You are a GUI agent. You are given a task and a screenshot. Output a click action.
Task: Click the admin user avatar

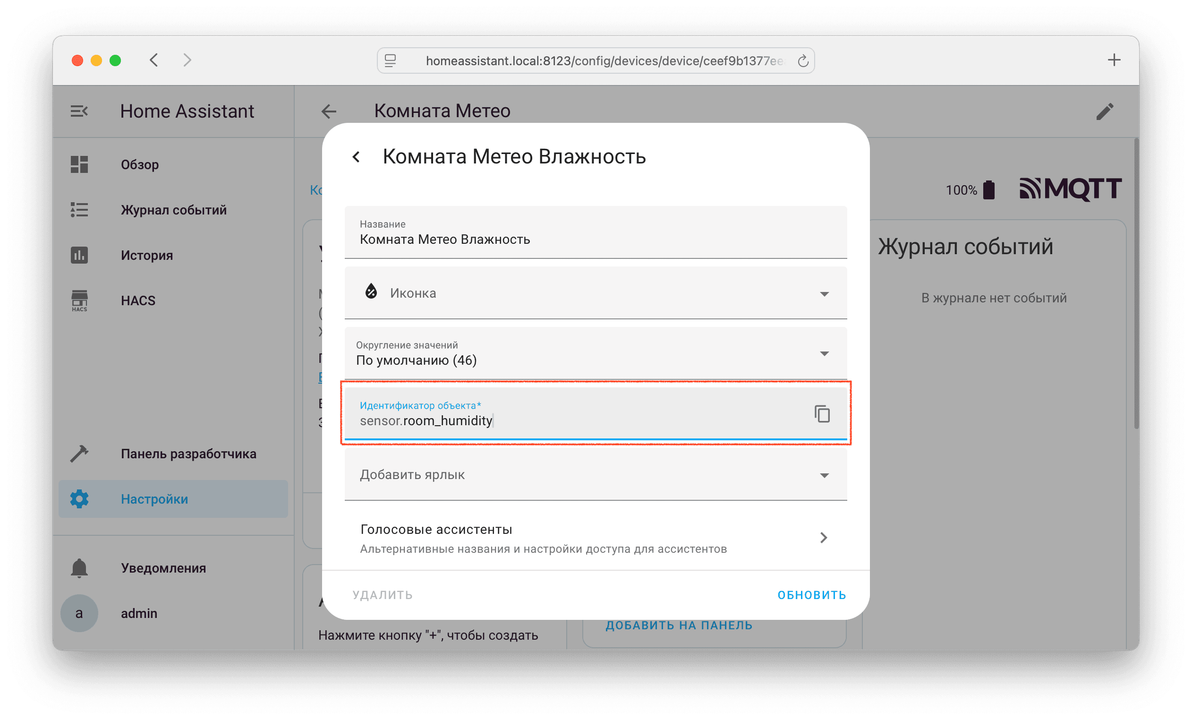coord(79,613)
